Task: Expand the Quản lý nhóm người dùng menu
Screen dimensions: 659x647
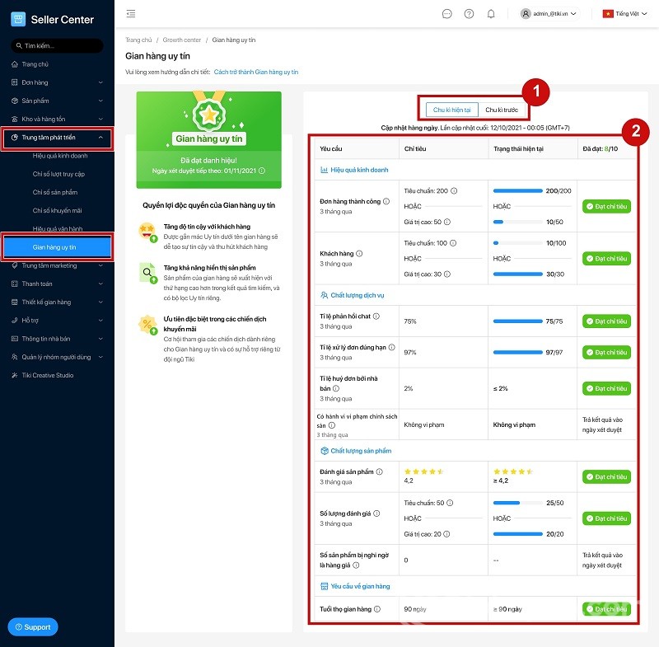Action: [x=100, y=357]
